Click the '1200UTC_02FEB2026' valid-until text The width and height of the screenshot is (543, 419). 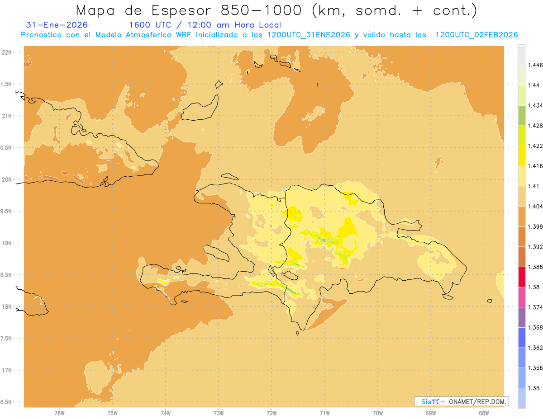476,35
